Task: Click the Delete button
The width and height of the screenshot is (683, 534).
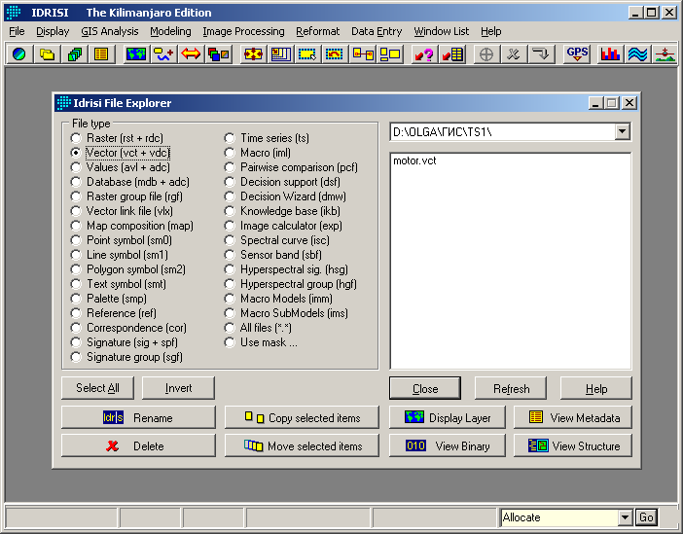Action: point(138,445)
